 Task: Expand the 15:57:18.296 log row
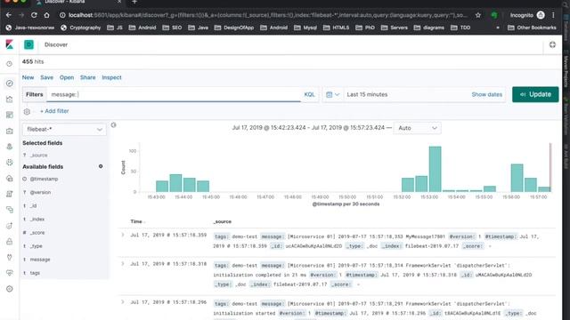(123, 302)
